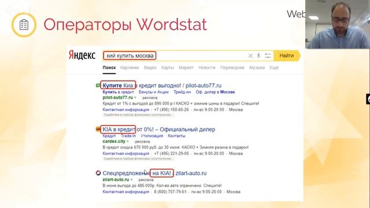Click favicon of cardex.city result
Screen dimensions: 370x208
click(x=98, y=129)
